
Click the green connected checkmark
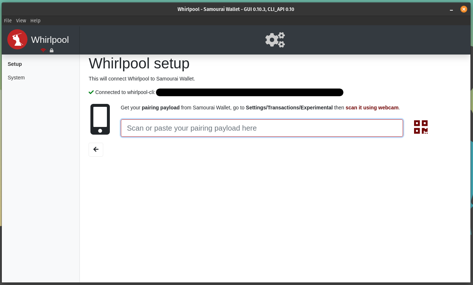pos(91,92)
